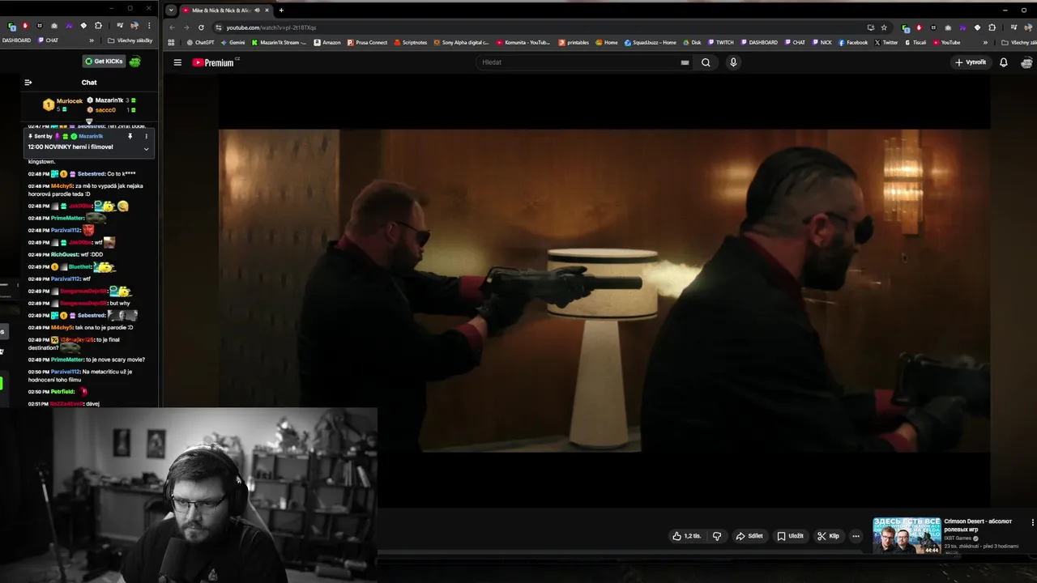Open the ChatGPT bookmark
Viewport: 1037px width, 583px height.
[x=198, y=42]
